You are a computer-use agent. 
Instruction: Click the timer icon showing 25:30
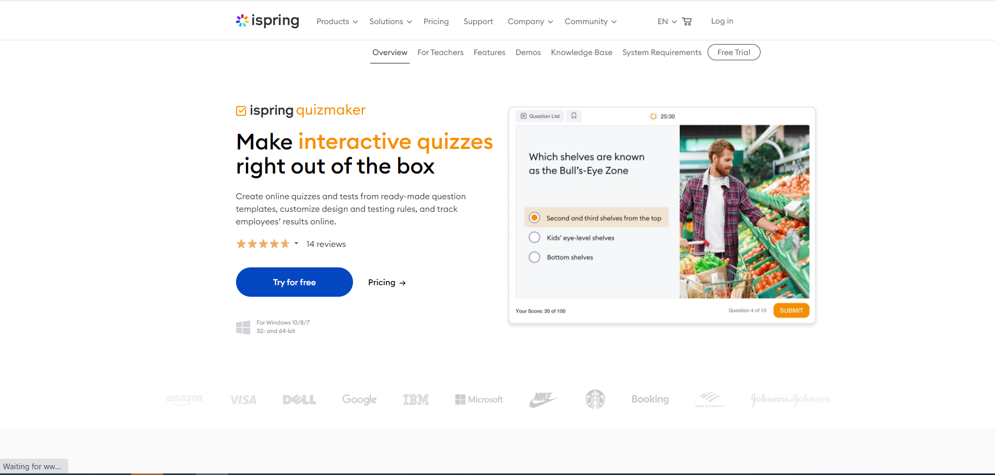click(653, 116)
